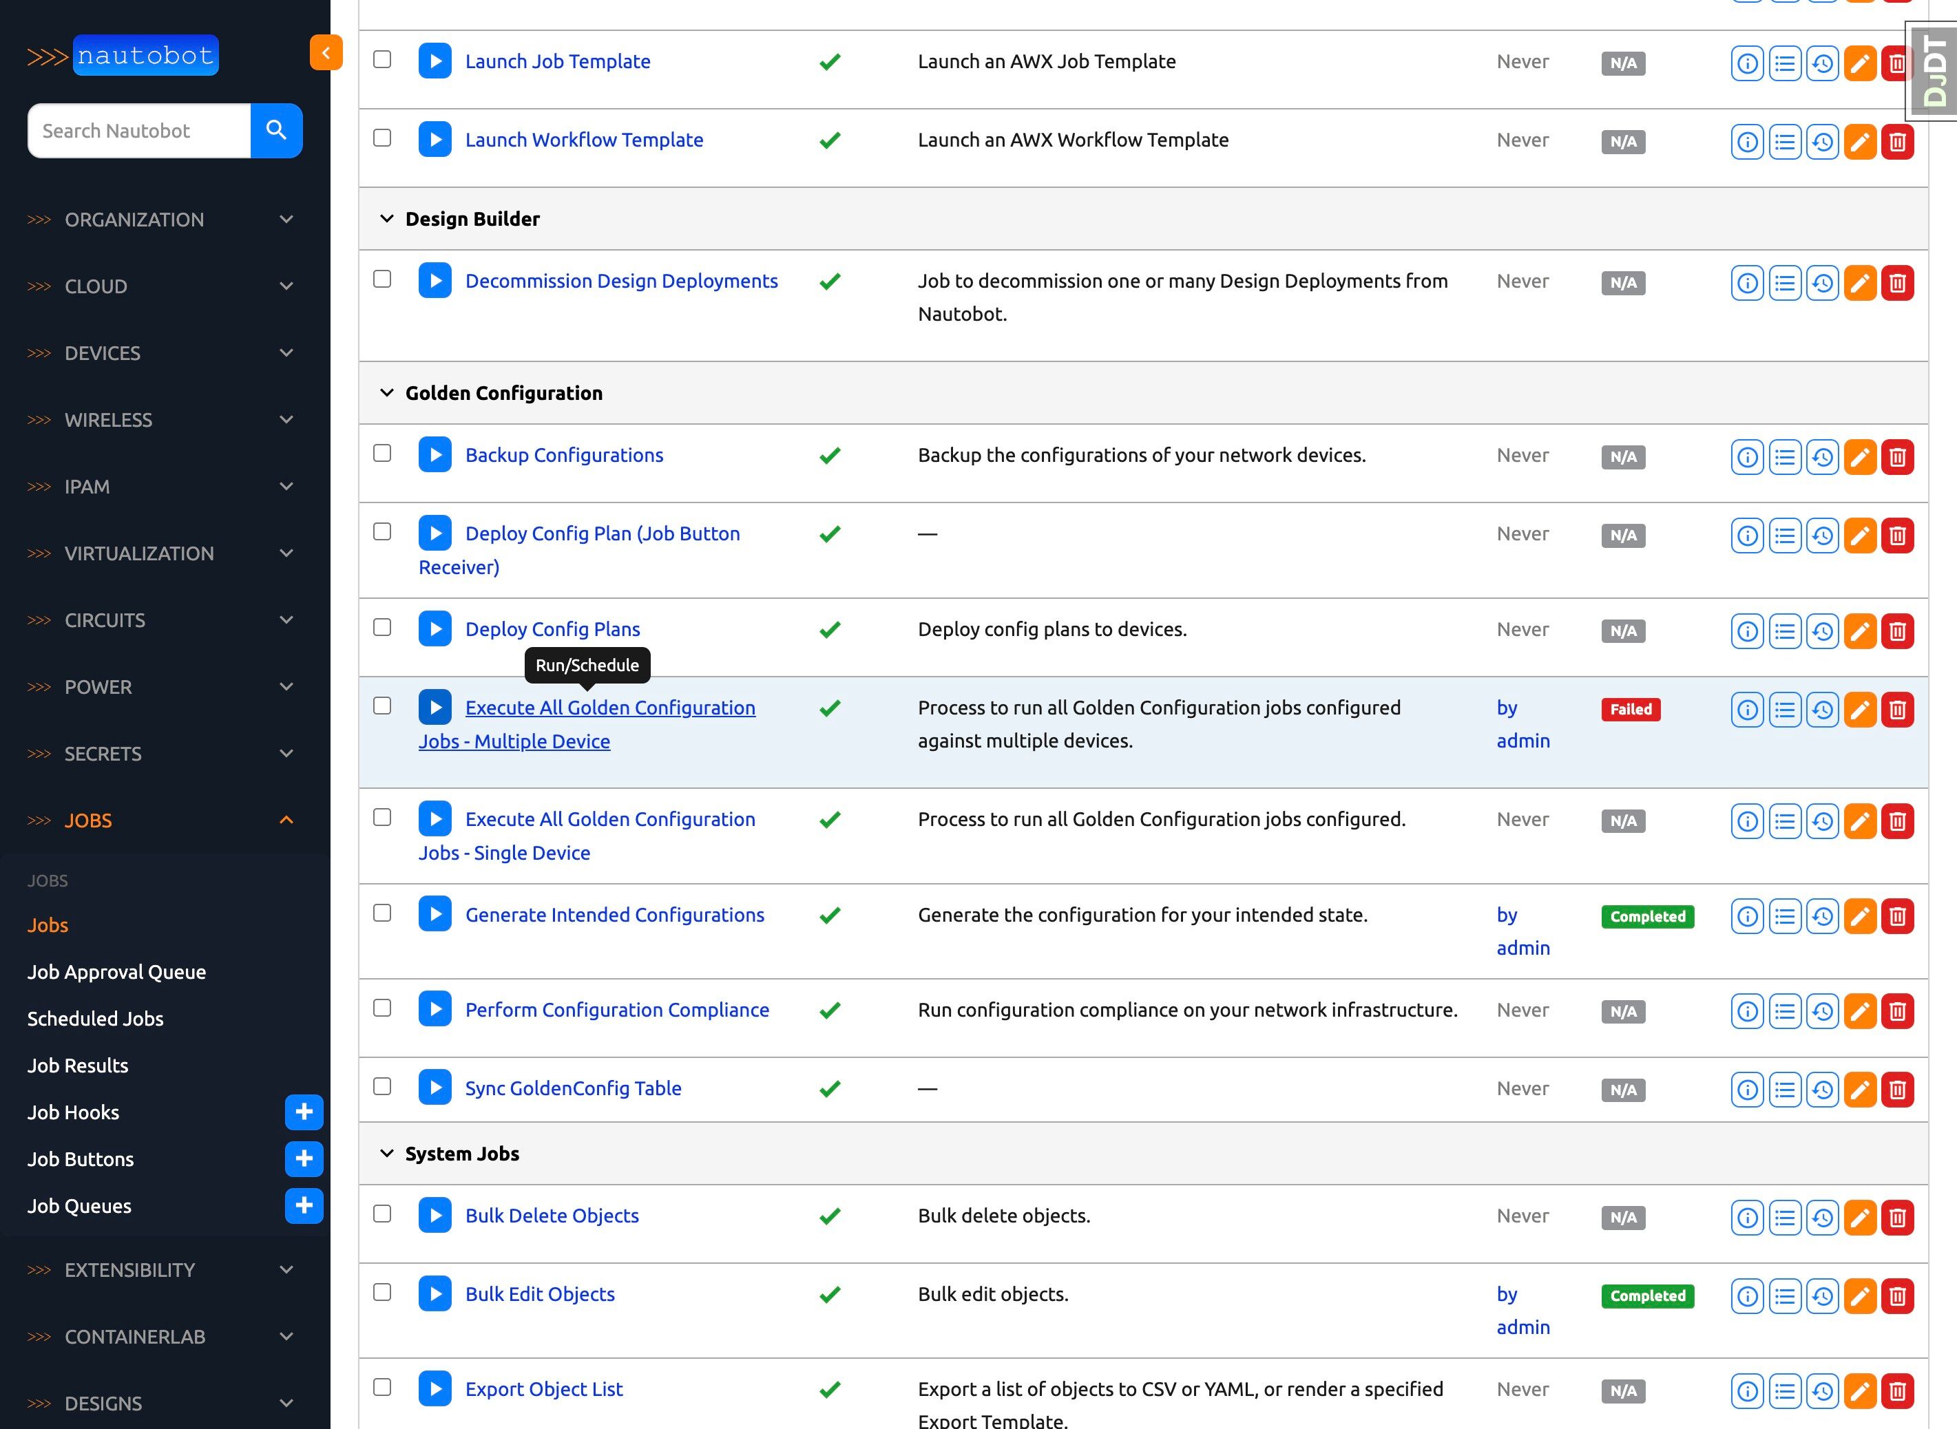Collapse the System Jobs group
The height and width of the screenshot is (1429, 1957).
387,1153
